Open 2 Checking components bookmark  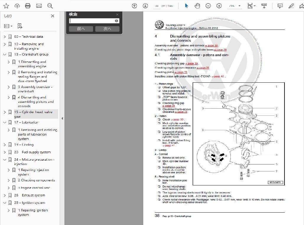[36, 180]
